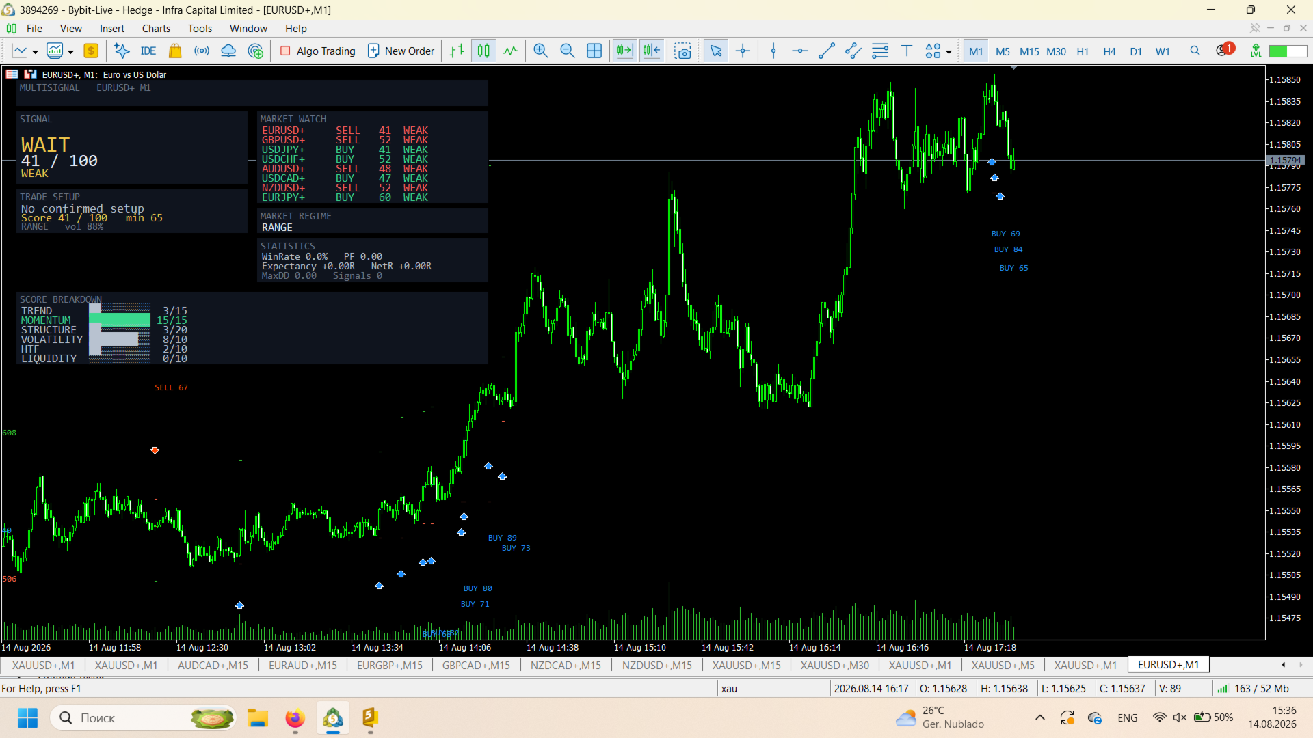Toggle auto scroll chart to end
The width and height of the screenshot is (1313, 738).
click(624, 51)
